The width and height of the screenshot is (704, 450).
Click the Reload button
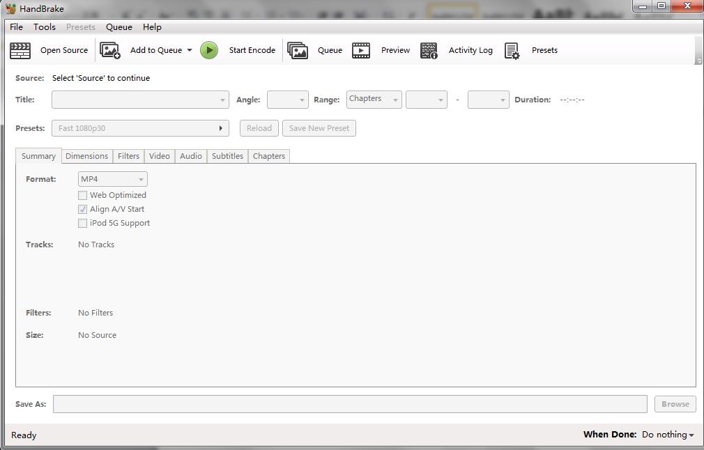[x=259, y=128]
